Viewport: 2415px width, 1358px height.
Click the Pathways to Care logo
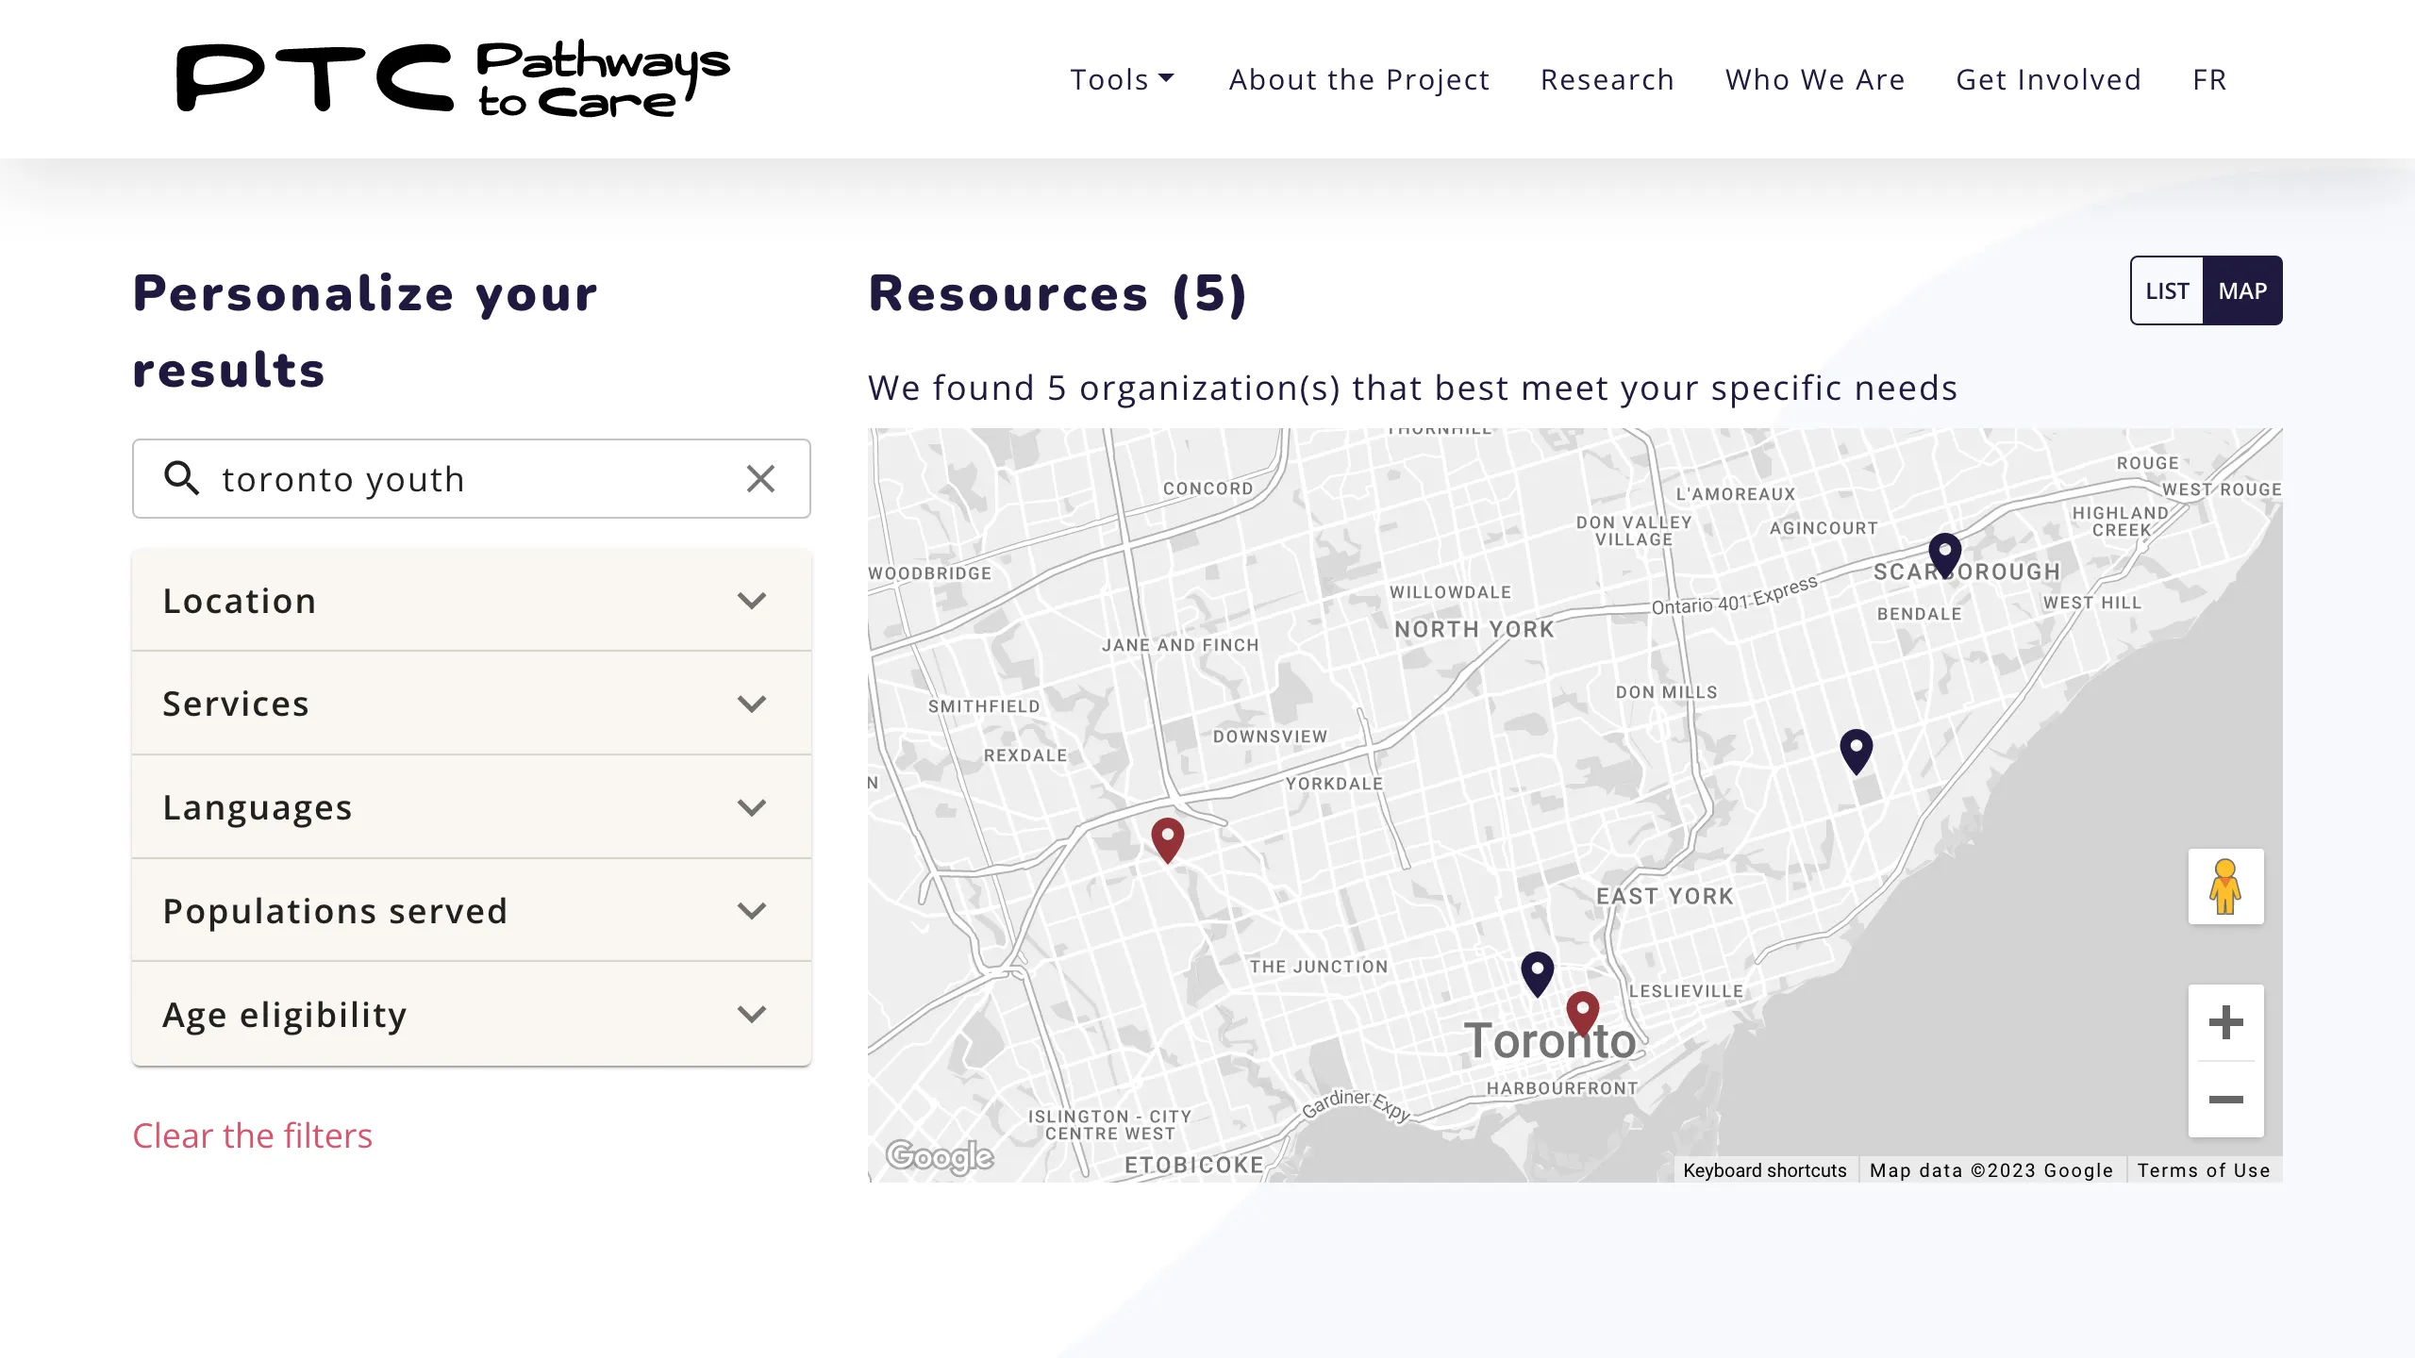click(453, 79)
